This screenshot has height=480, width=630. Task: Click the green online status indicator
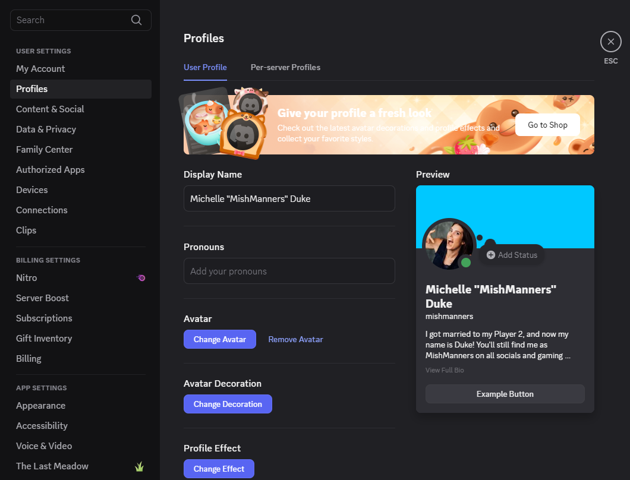click(x=466, y=263)
